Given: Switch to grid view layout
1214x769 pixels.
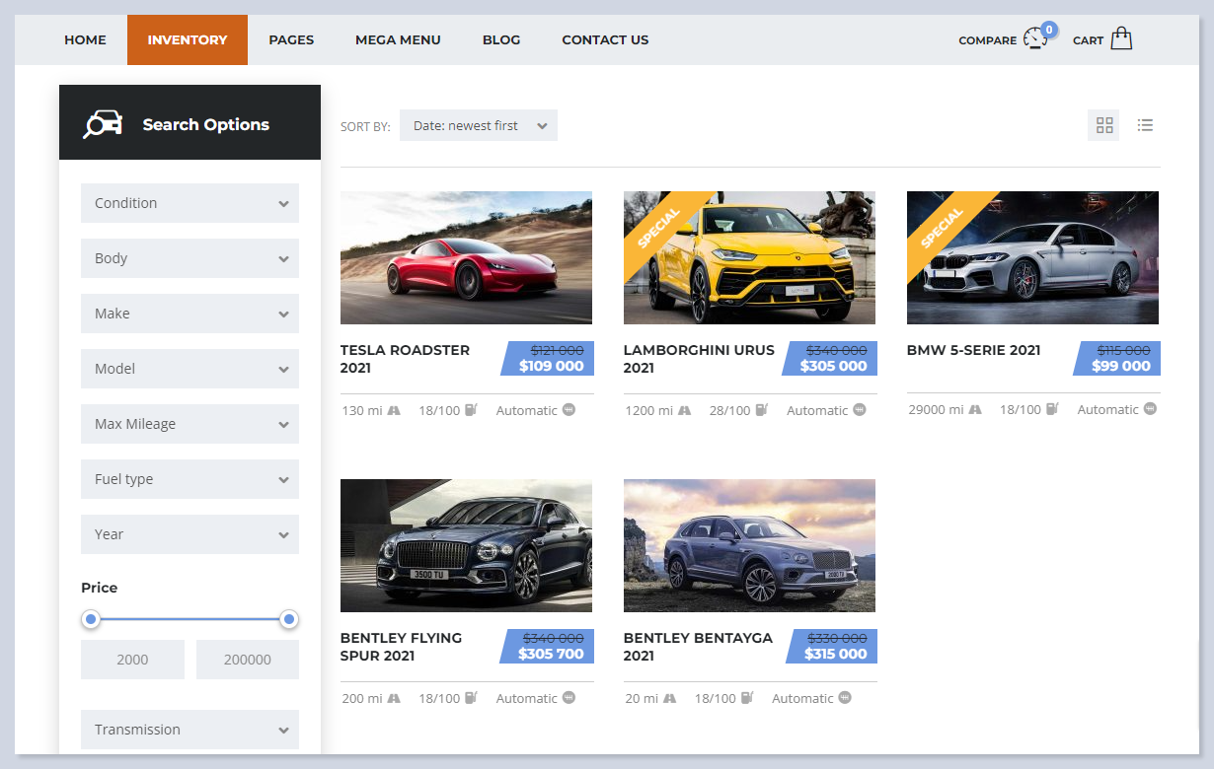Looking at the screenshot, I should click(1104, 125).
